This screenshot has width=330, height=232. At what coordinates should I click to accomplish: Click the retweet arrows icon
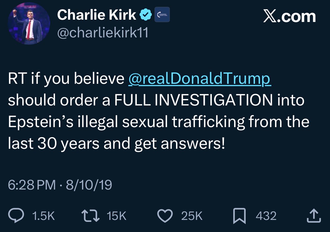click(91, 216)
